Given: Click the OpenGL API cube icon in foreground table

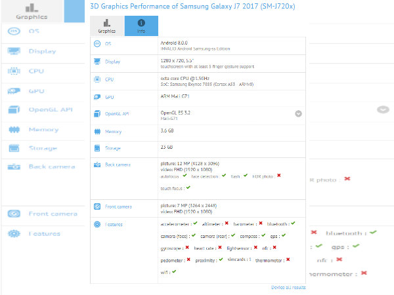Looking at the screenshot, I should coord(97,113).
